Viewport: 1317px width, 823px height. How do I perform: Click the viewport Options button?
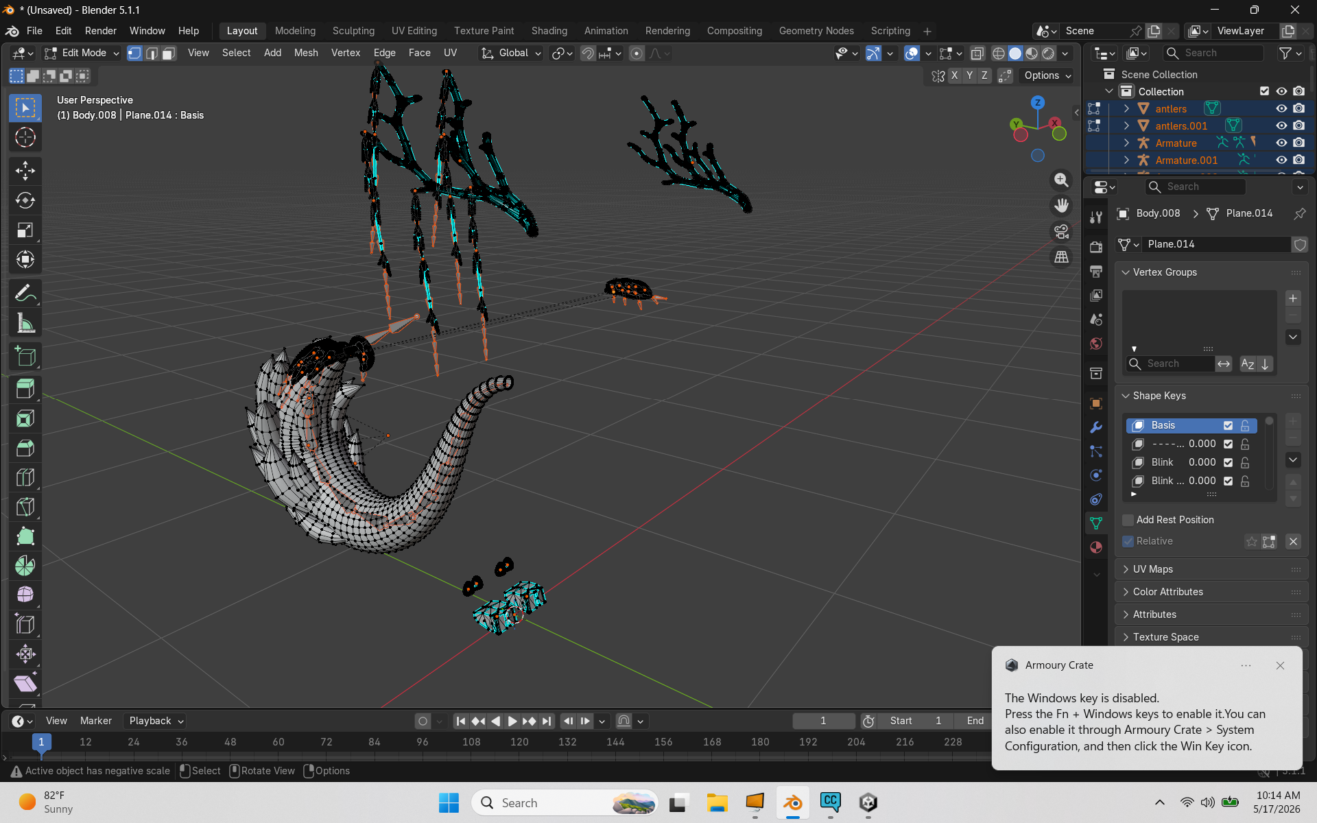click(x=1047, y=76)
